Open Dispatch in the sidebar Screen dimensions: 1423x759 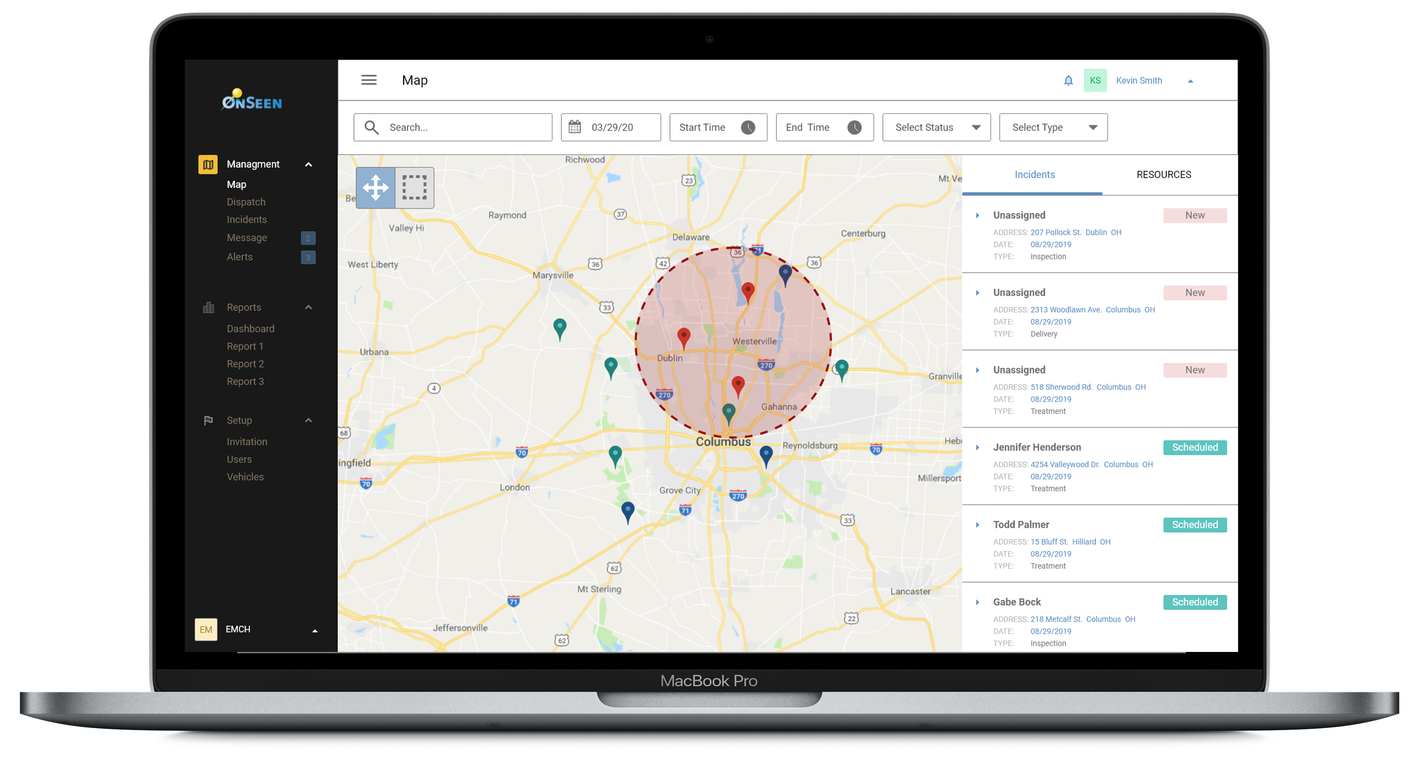point(246,202)
